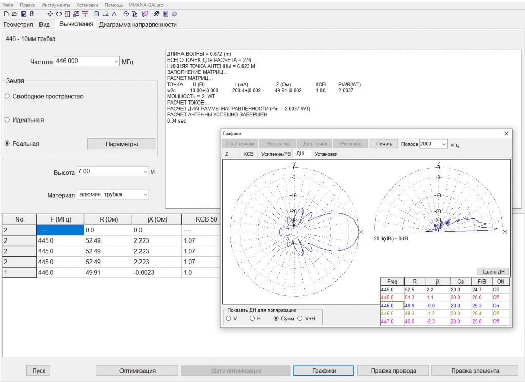Click the rotate arrow toolbar icon
Screen dimensions: 525x382
(58, 14)
